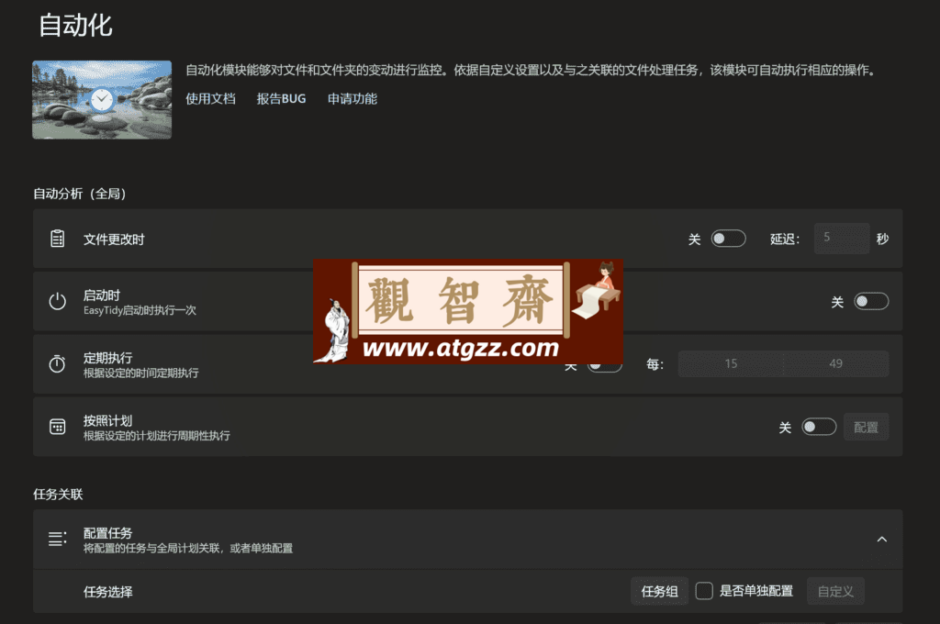Click the clipboard icon beside 文件更改时
The height and width of the screenshot is (624, 940).
(58, 239)
